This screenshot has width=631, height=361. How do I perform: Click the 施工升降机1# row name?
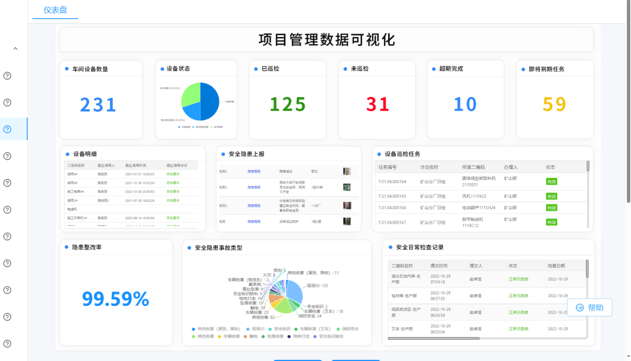tap(77, 218)
